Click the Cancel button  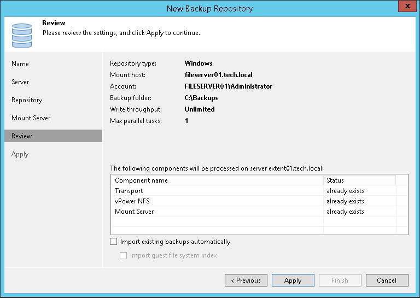(386, 280)
